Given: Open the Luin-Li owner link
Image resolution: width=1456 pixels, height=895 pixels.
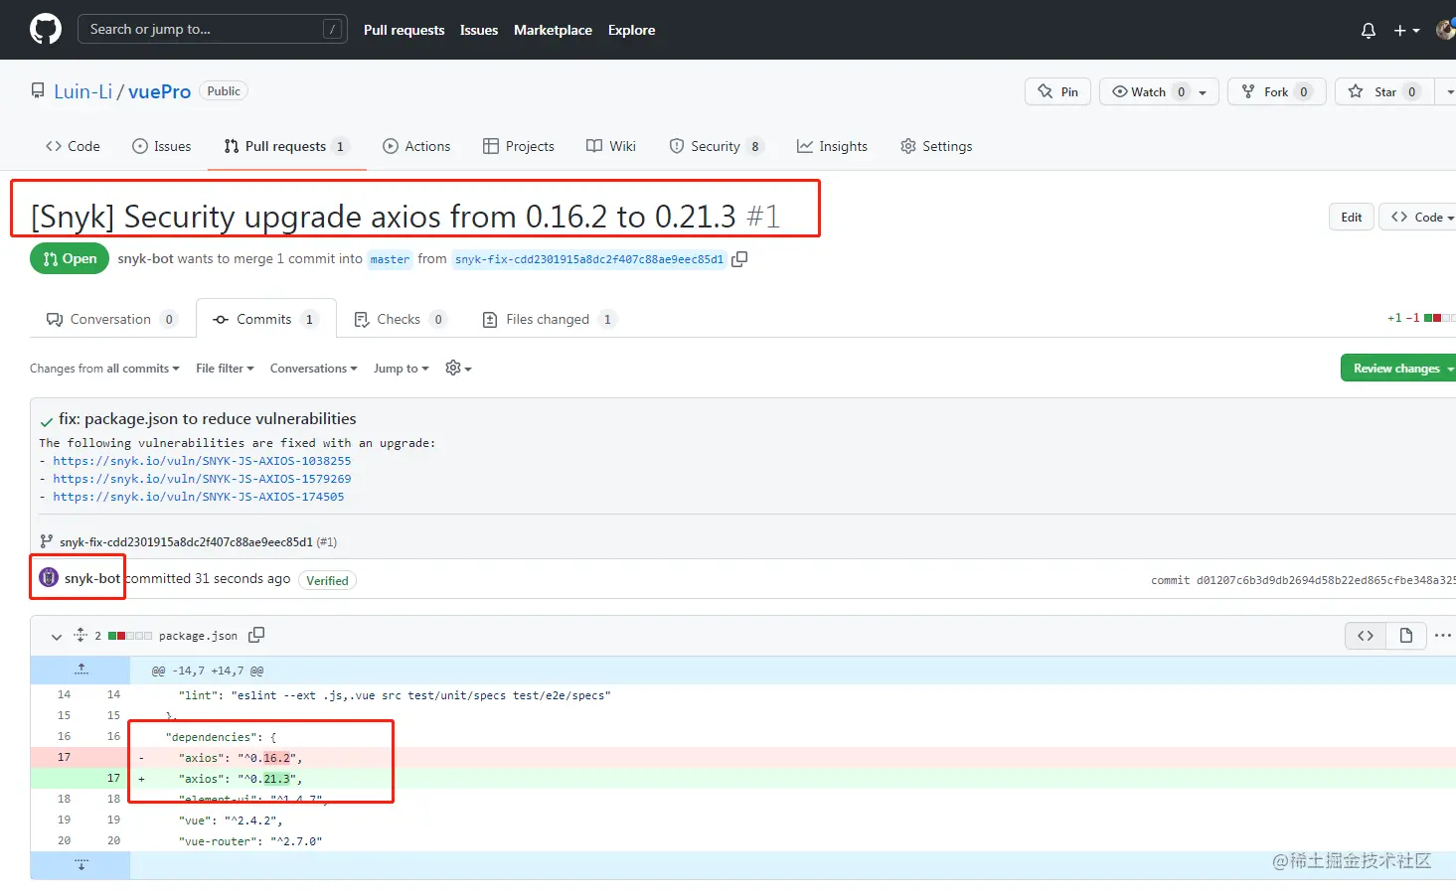Looking at the screenshot, I should (82, 91).
